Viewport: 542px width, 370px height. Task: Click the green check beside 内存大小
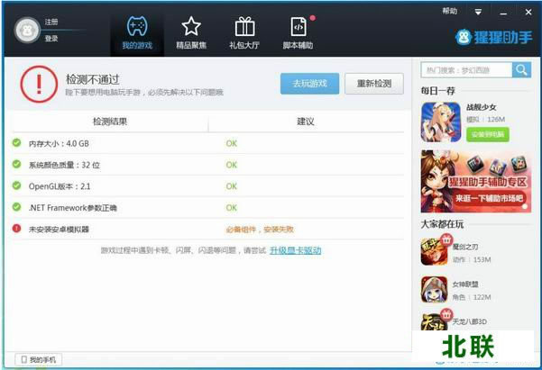click(16, 143)
